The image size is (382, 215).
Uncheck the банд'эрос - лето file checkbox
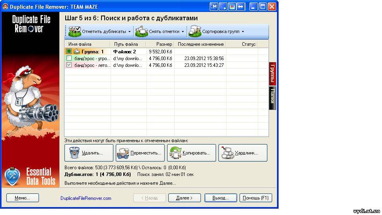tap(69, 65)
